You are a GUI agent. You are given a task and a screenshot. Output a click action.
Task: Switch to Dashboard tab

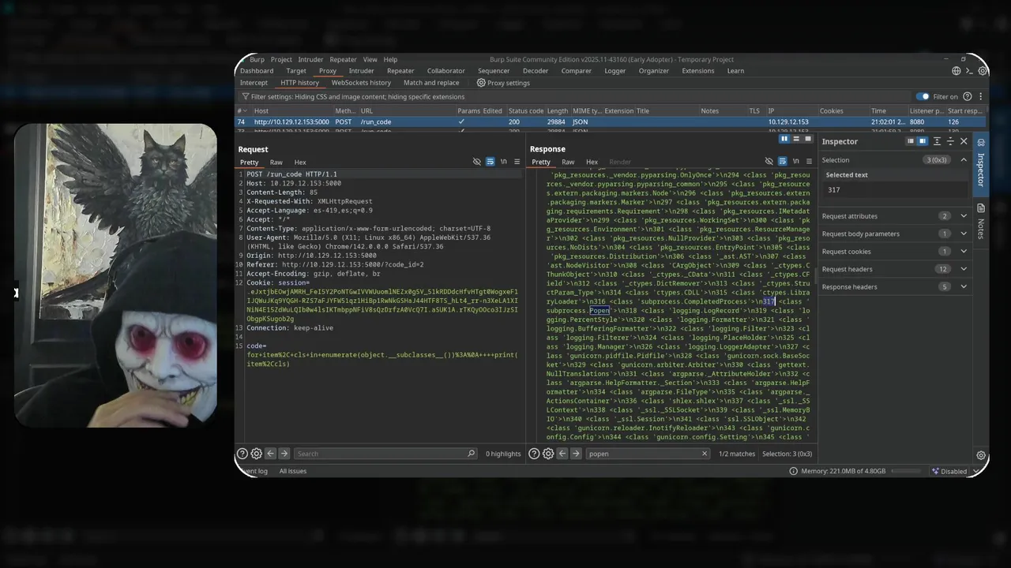point(257,71)
